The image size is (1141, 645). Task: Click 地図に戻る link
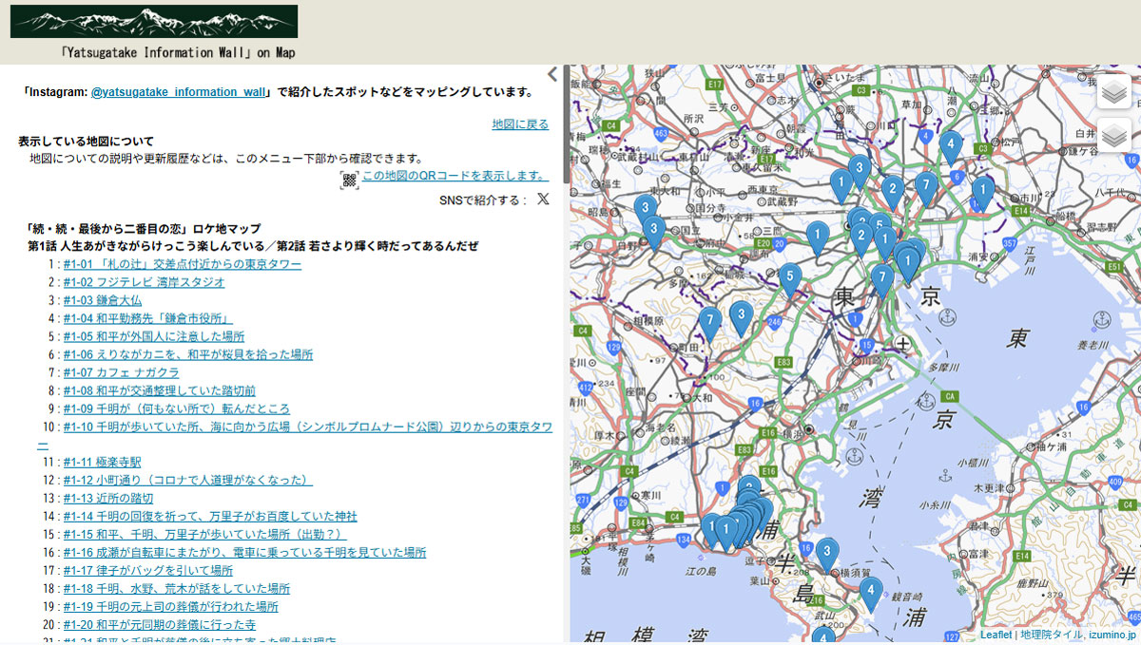pyautogui.click(x=520, y=124)
